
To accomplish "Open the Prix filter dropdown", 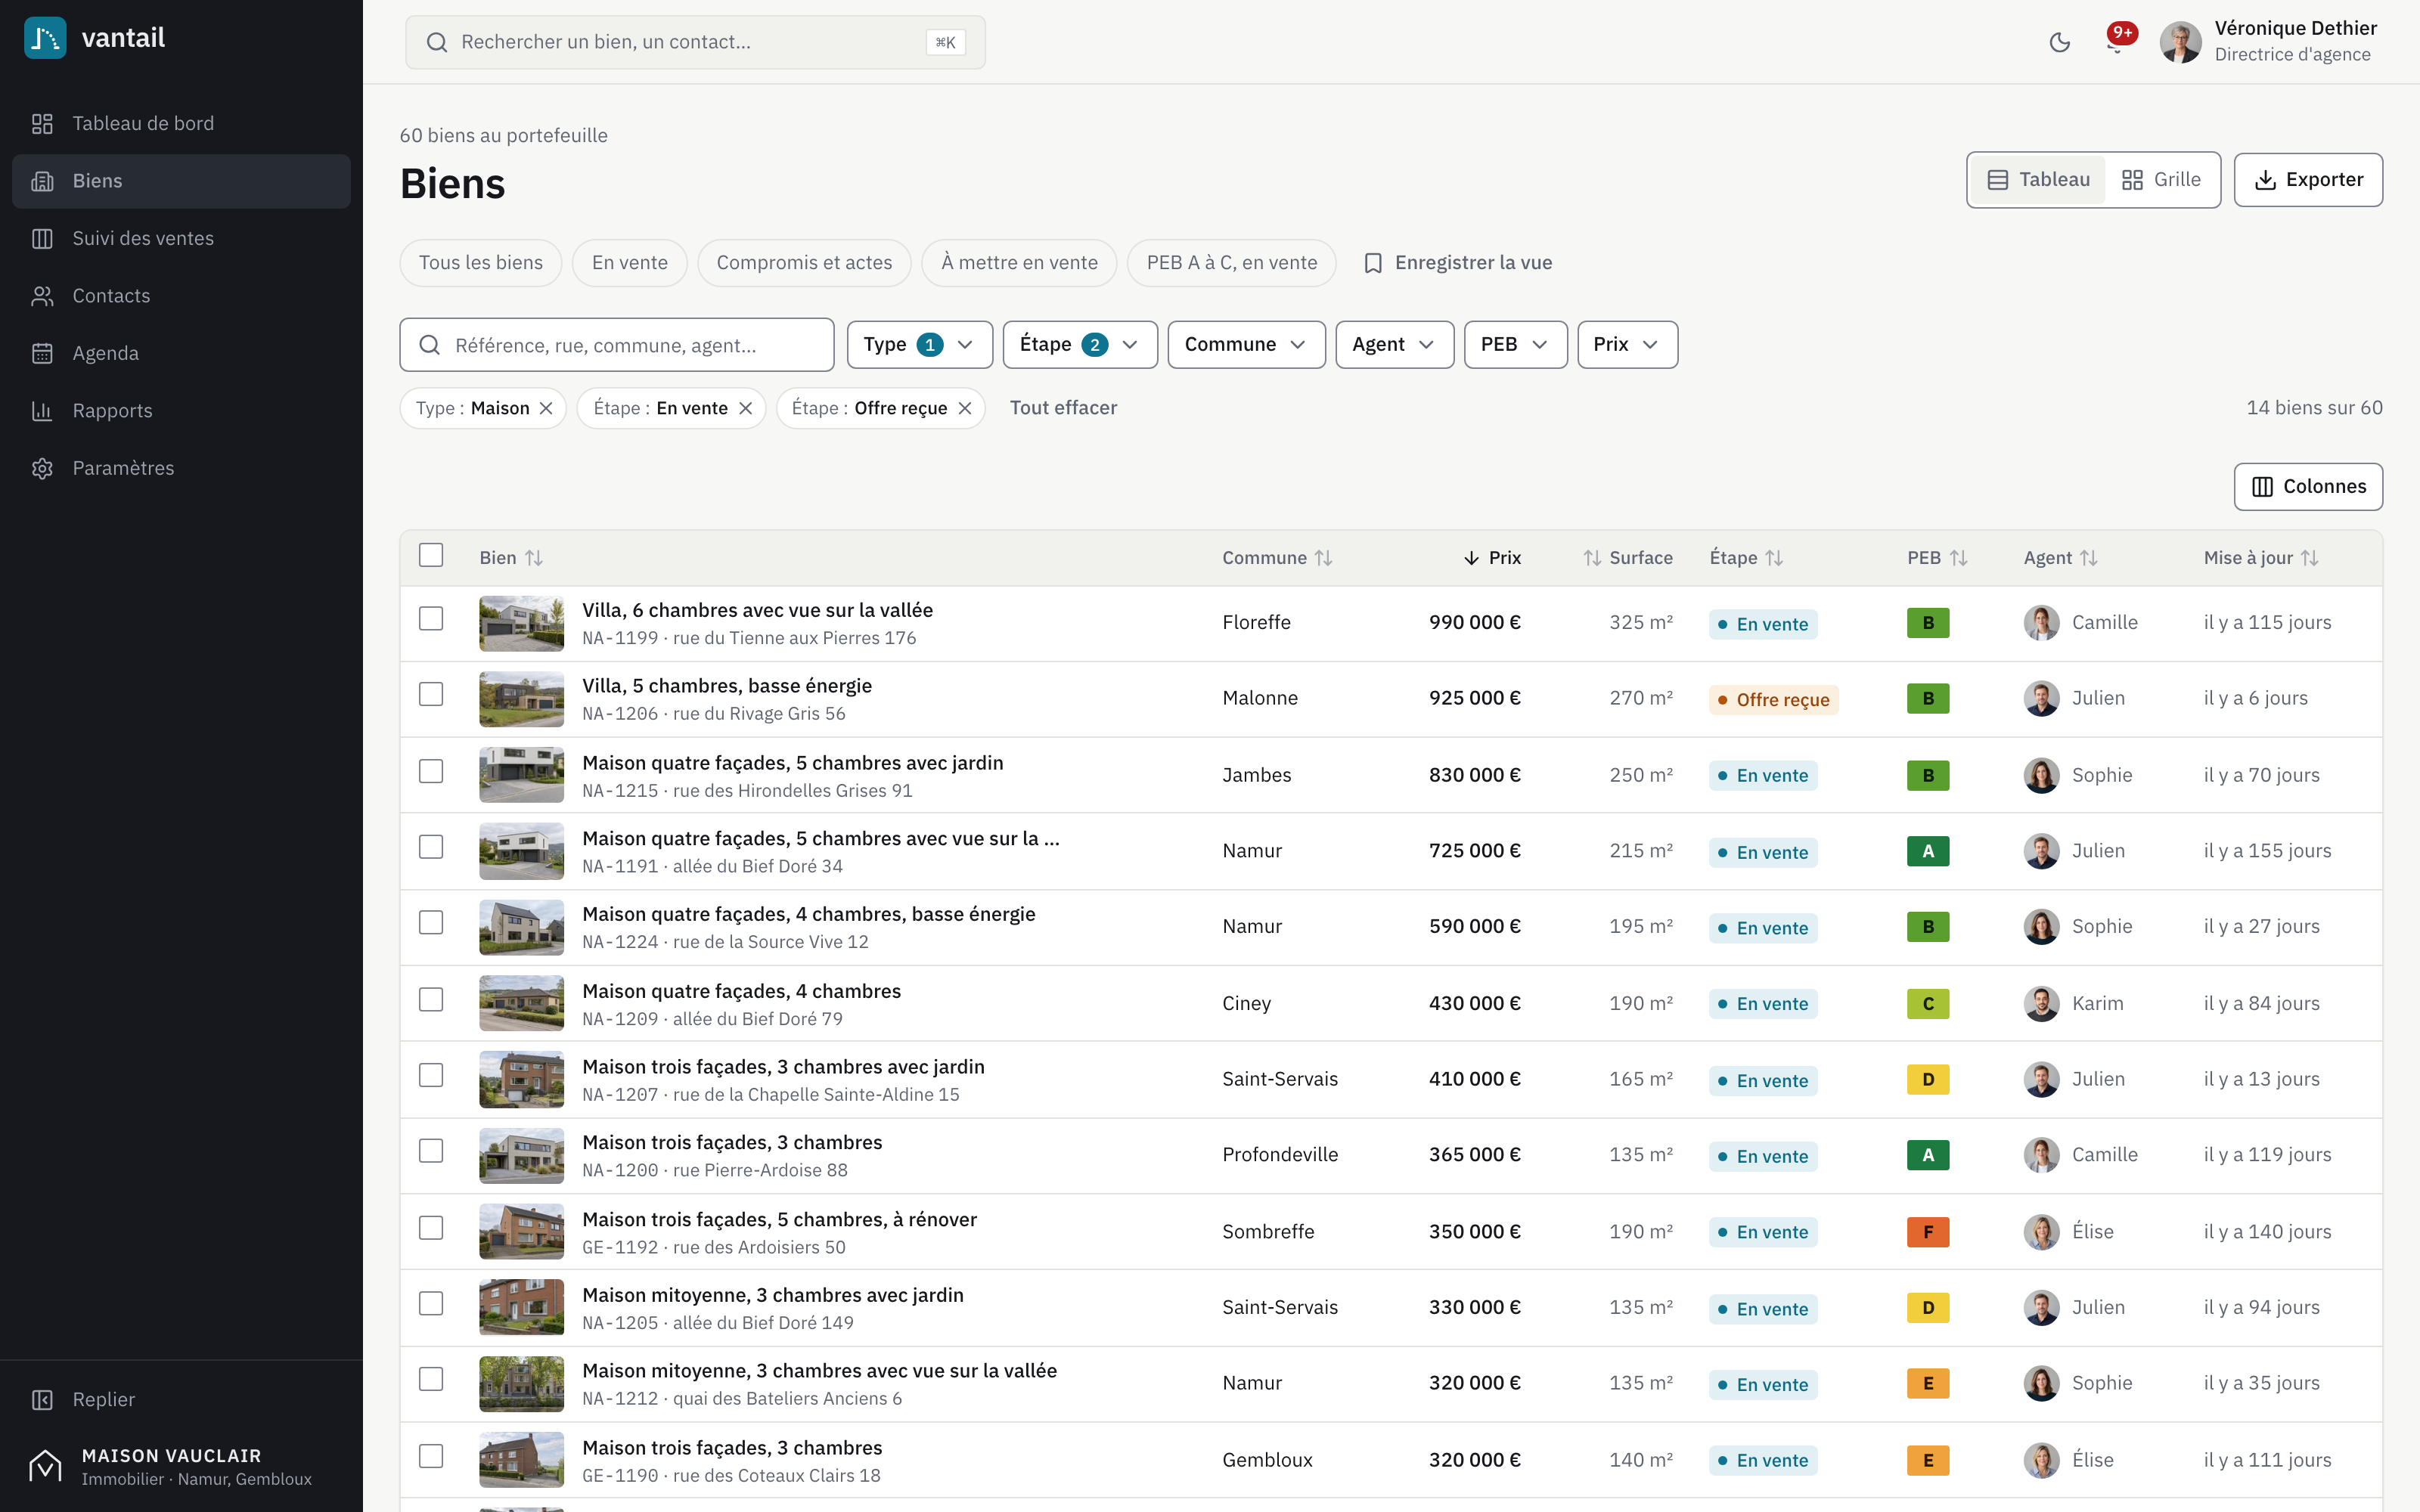I will tap(1627, 345).
